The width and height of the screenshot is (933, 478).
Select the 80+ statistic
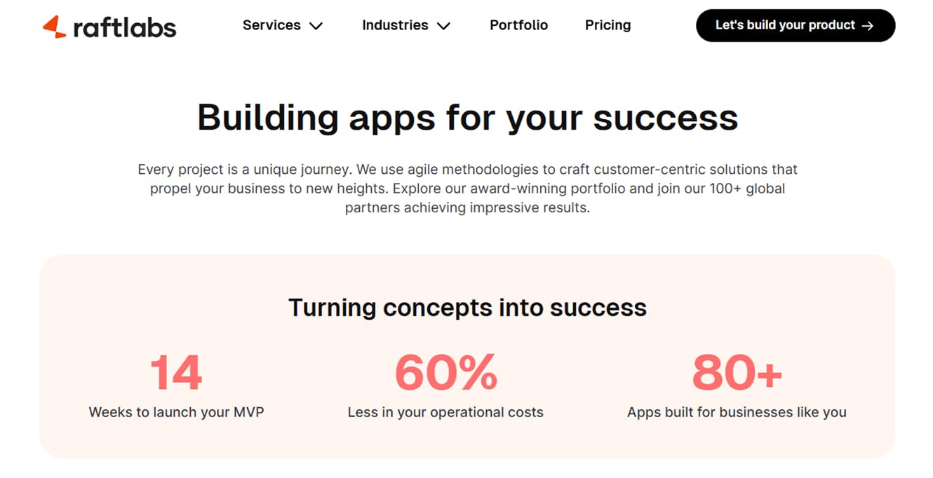737,372
